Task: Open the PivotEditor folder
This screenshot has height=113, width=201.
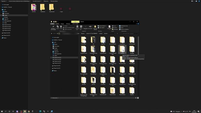Action: [x=103, y=81]
